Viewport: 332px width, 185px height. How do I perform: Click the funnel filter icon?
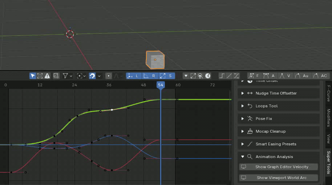tap(65, 76)
